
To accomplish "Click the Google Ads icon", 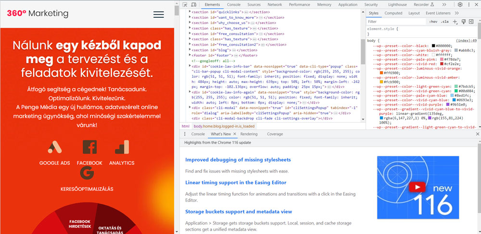I will (x=55, y=147).
